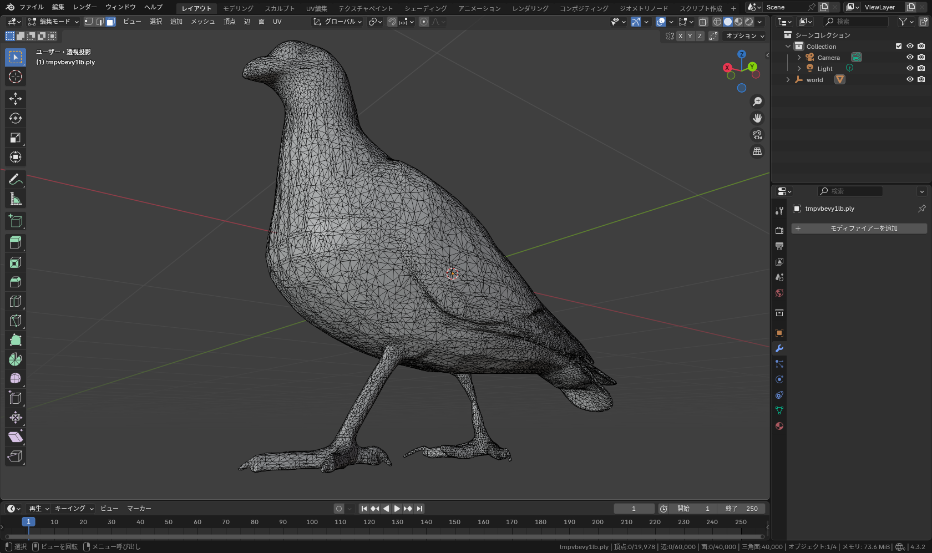Viewport: 932px width, 553px height.
Task: Open the メッシュ menu
Action: pos(202,22)
